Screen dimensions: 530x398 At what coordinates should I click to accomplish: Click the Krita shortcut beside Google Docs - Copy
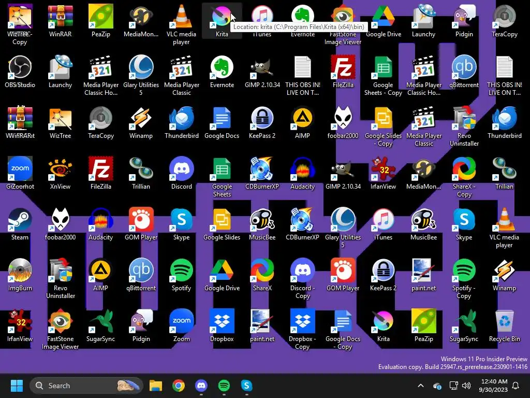pyautogui.click(x=384, y=325)
